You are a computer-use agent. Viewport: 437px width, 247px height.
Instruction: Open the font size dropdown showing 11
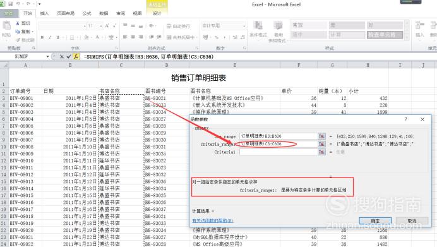tap(101, 26)
